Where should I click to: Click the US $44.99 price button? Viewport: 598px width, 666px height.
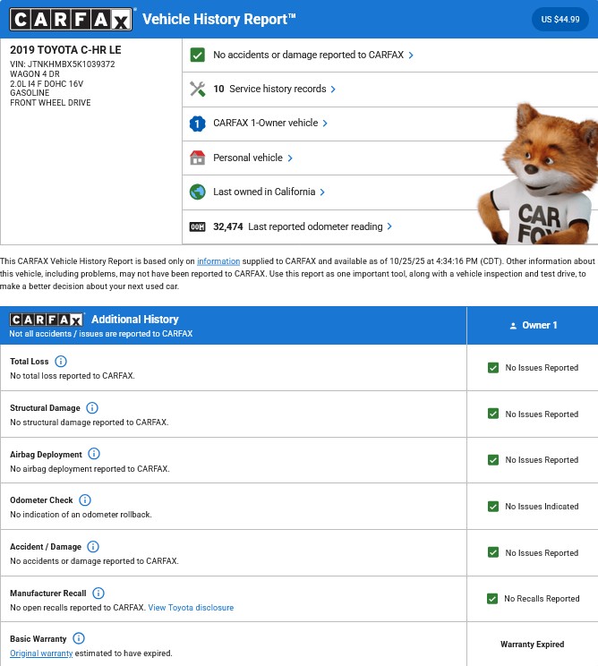[560, 19]
